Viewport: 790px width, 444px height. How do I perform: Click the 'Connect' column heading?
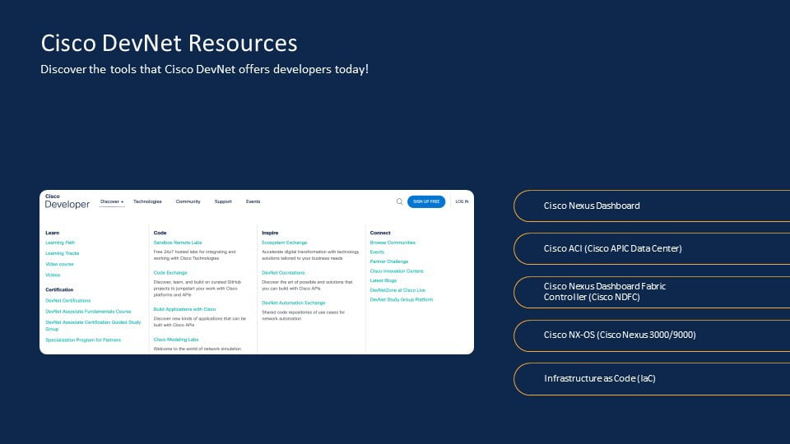tap(380, 233)
